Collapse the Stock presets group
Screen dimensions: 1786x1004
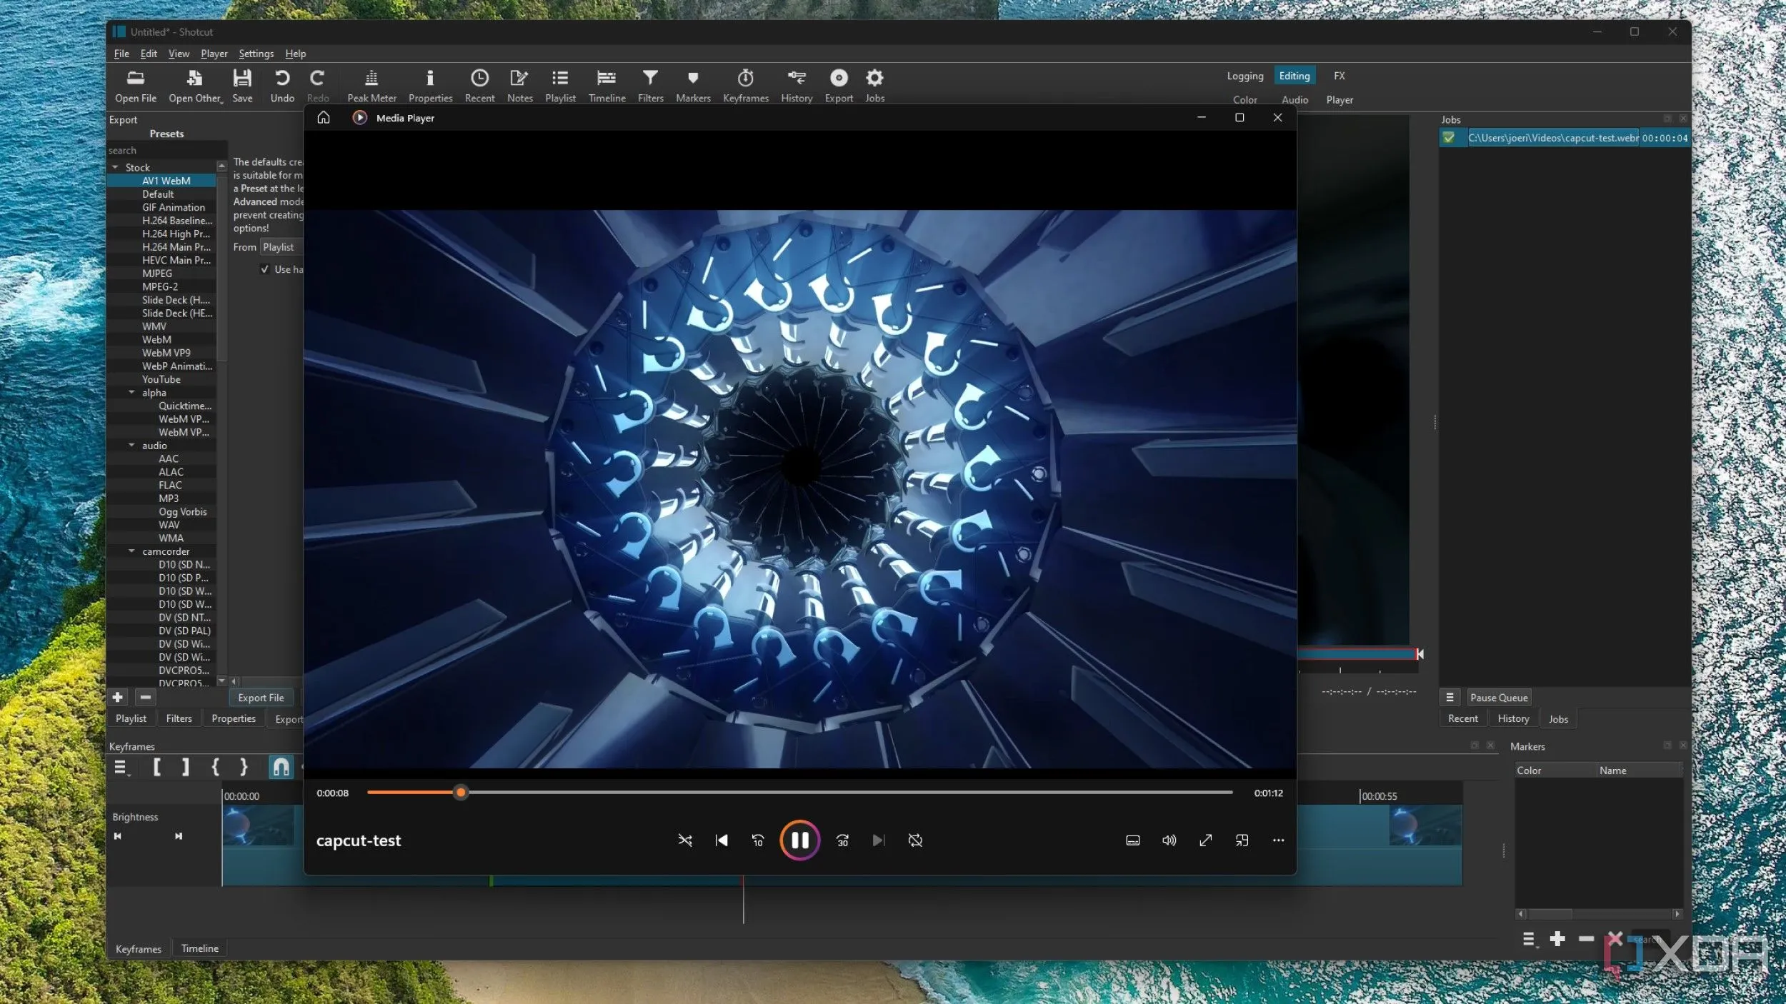115,167
